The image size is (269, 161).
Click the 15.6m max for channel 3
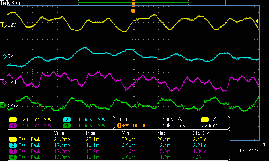(x=164, y=151)
